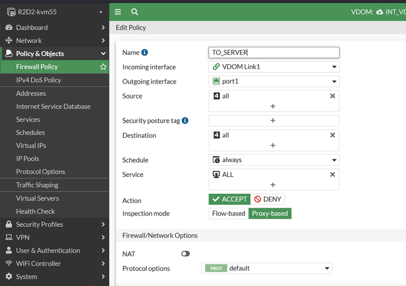Screen dimensions: 406x286
Task: Remove the 'all' Destination entry
Action: pyautogui.click(x=332, y=135)
